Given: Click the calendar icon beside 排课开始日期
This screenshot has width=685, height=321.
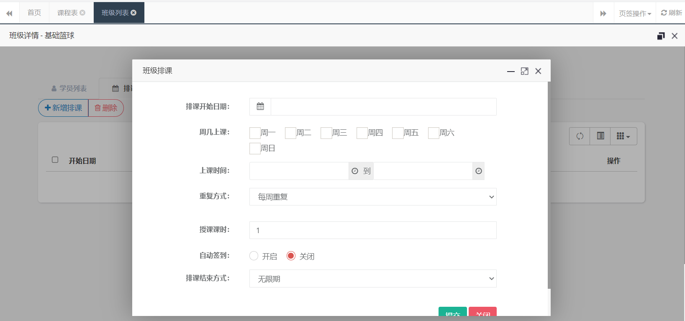Looking at the screenshot, I should tap(260, 106).
